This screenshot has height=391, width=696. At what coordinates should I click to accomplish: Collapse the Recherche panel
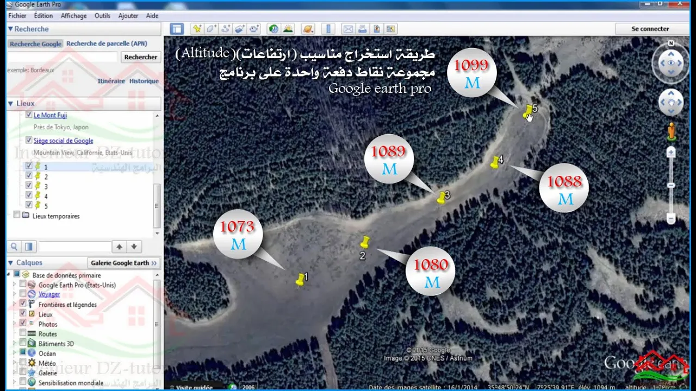pyautogui.click(x=10, y=29)
